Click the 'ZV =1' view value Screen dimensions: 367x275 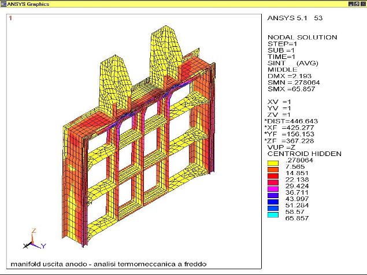coord(279,115)
